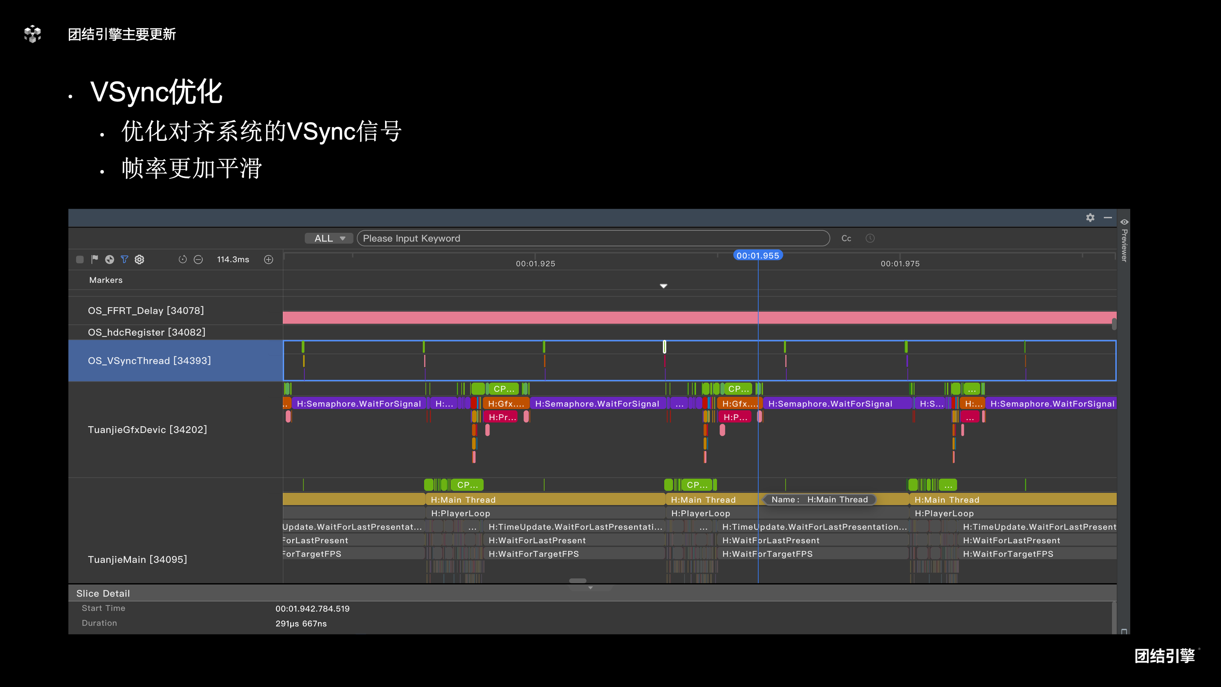Select the OS_VSyncThread [34393] track
Image resolution: width=1221 pixels, height=687 pixels.
(x=149, y=360)
